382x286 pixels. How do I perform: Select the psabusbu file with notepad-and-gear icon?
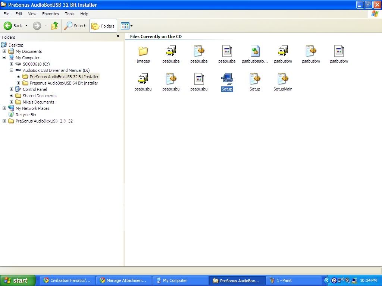coord(171,82)
